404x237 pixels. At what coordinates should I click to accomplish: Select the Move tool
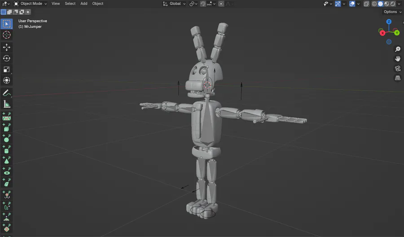7,47
